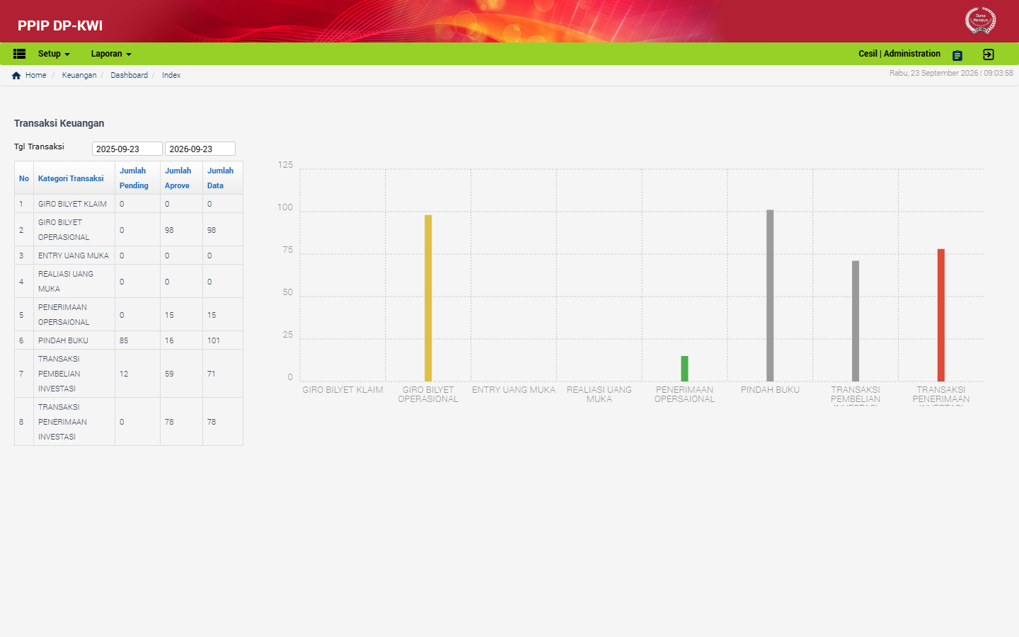Select the GIRO BILYET KLAIM row text

pos(72,204)
